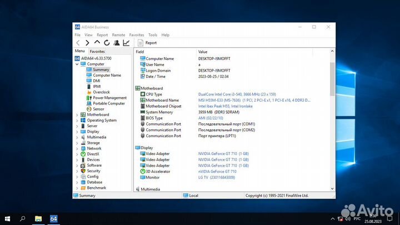This screenshot has height=225, width=400.
Task: Open AIDA64 from the Windows taskbar
Action: (x=54, y=218)
